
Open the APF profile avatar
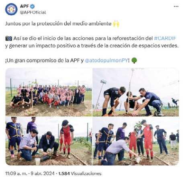point(11,9)
